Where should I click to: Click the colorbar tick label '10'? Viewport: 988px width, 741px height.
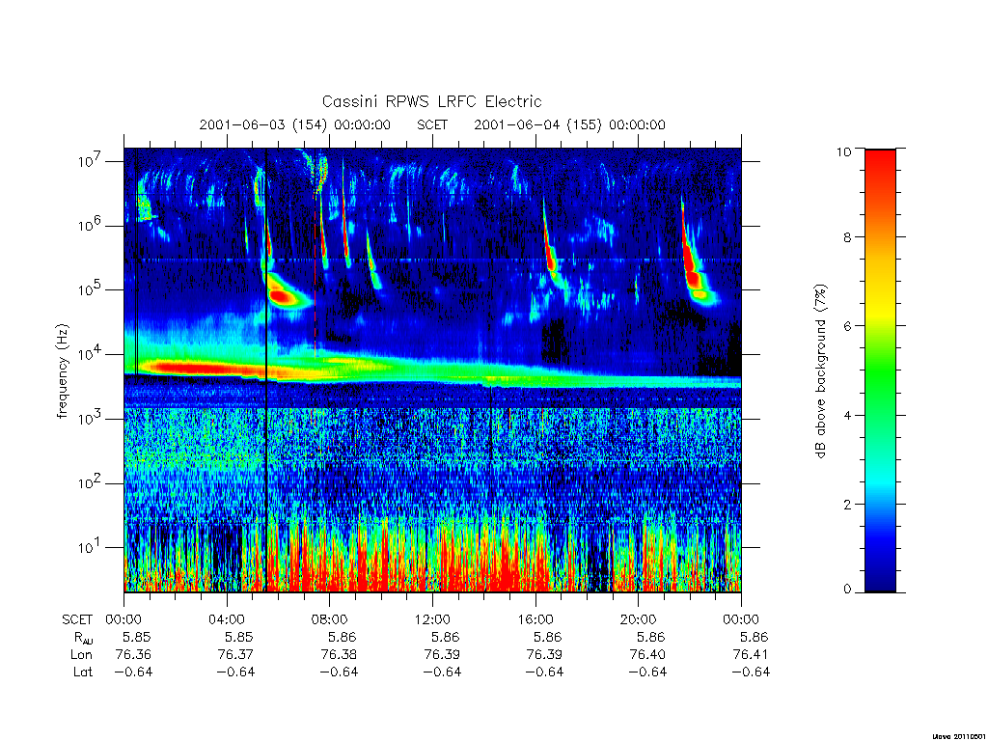(x=843, y=151)
